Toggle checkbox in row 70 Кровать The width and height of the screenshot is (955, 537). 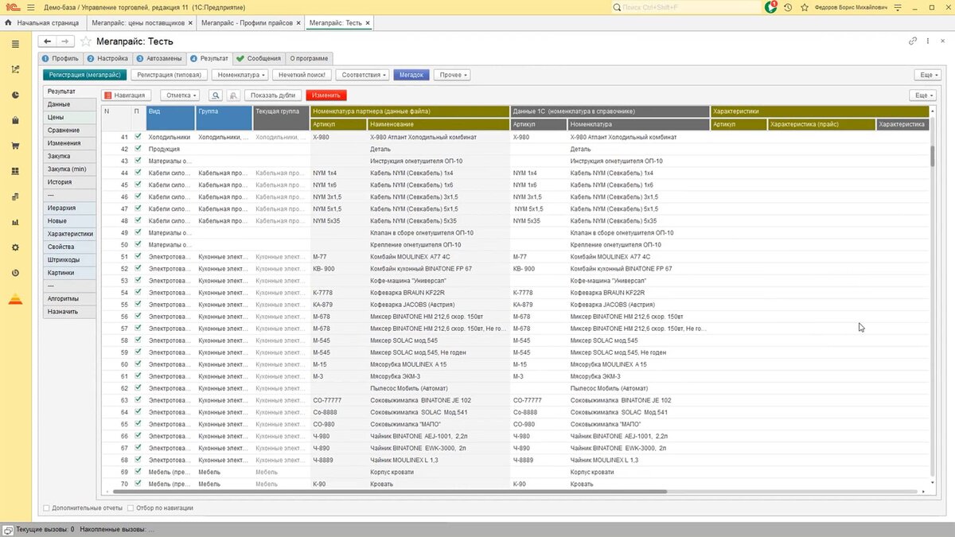(x=138, y=483)
